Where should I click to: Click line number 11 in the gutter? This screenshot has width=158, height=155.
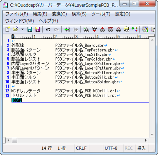click(x=7, y=86)
